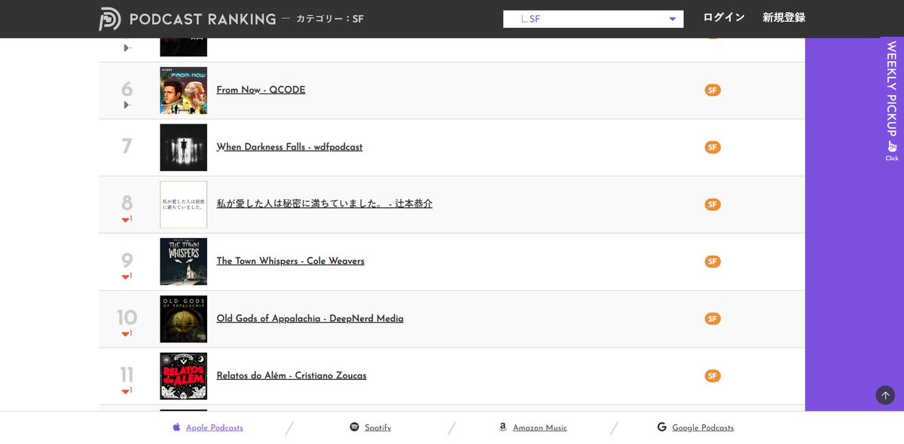Viewport: 904px width, 444px height.
Task: Open the Weekly Pickup side panel
Action: pos(892,100)
